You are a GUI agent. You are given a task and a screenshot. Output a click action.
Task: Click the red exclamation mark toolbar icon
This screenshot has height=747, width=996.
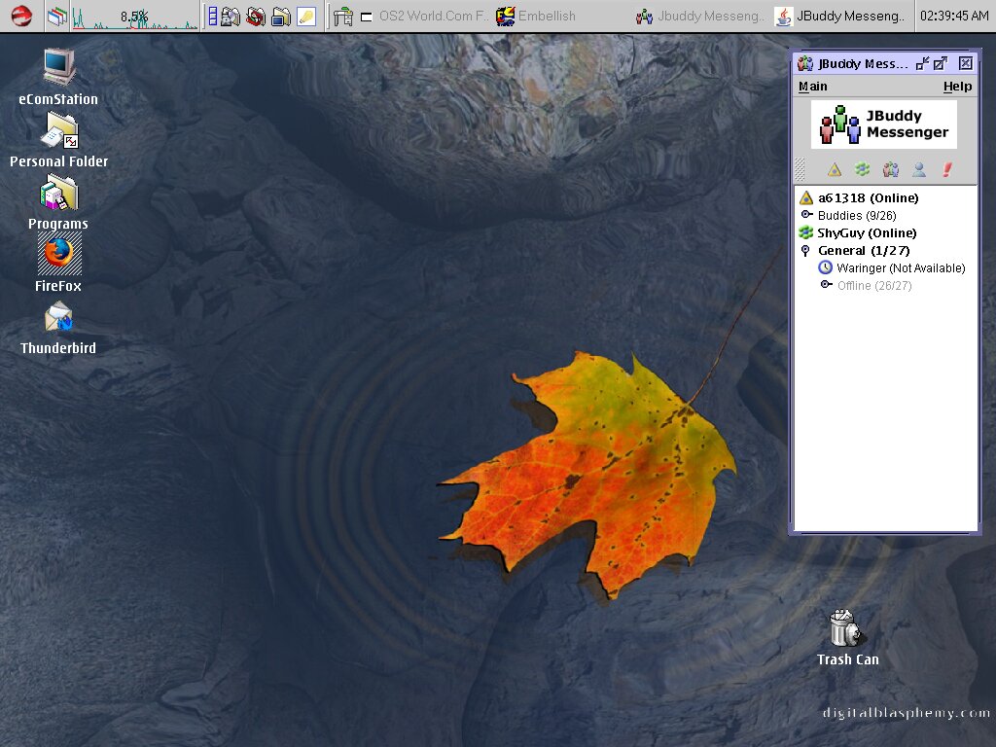(x=946, y=169)
